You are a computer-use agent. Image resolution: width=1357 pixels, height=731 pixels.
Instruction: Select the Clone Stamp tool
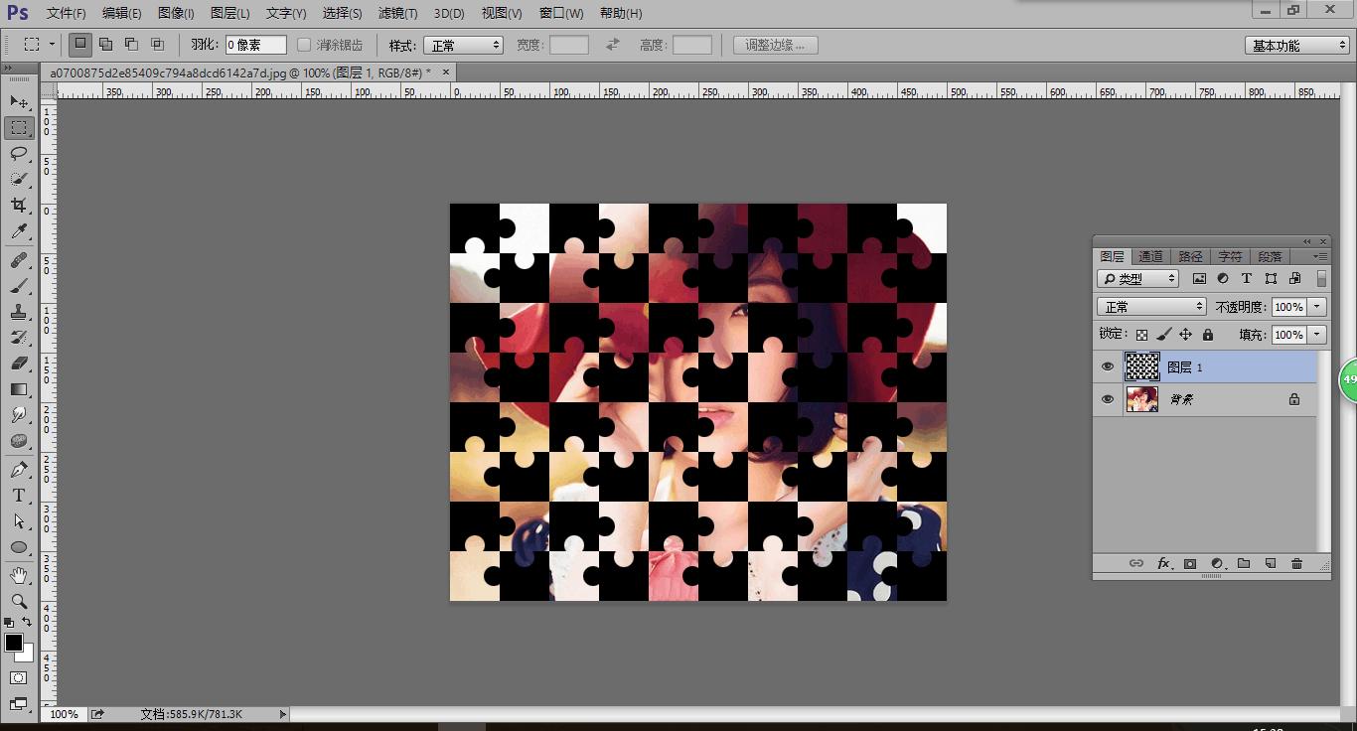tap(19, 311)
